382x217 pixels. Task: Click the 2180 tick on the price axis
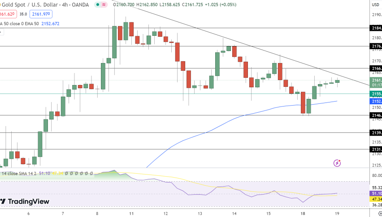[377, 38]
